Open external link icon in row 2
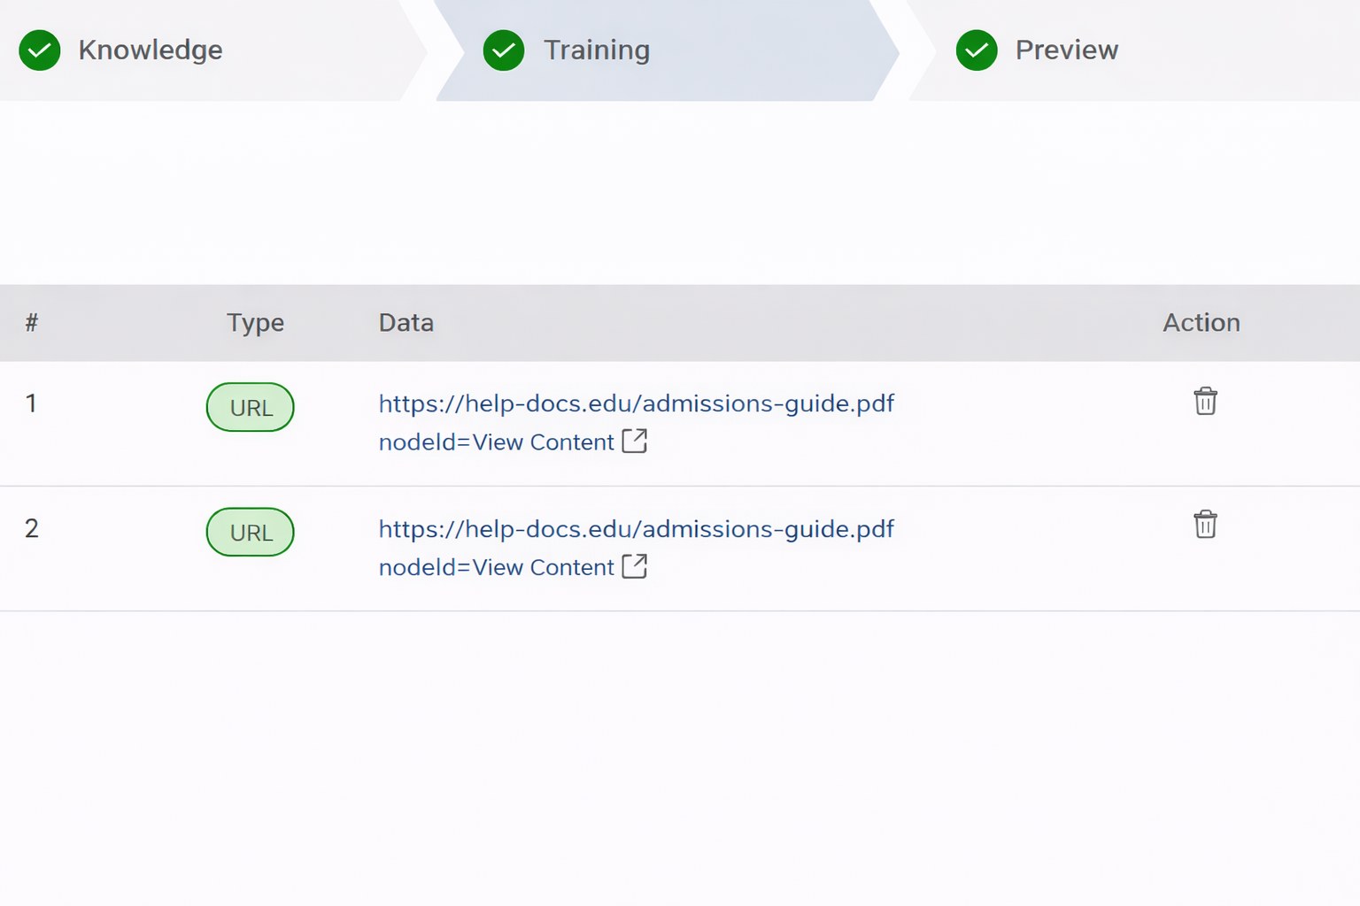Viewport: 1360px width, 906px height. point(634,567)
